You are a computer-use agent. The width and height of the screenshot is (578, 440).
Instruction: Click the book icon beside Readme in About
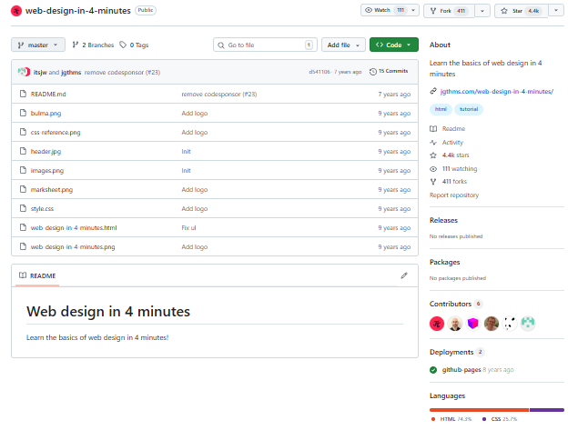pyautogui.click(x=433, y=128)
